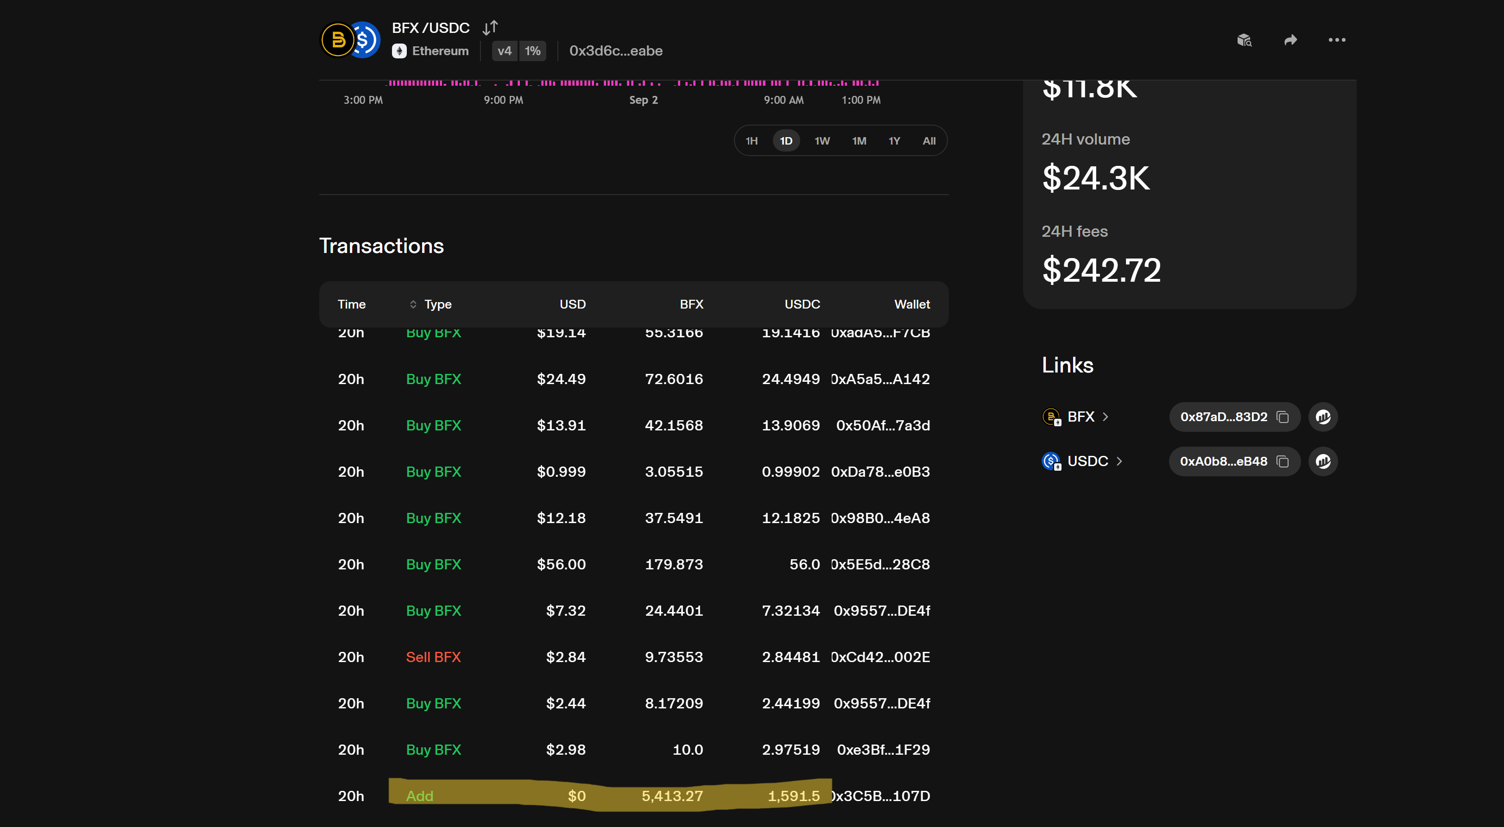Open wallet 0x9557...DE4f in $7.32 row
This screenshot has width=1504, height=827.
click(882, 611)
